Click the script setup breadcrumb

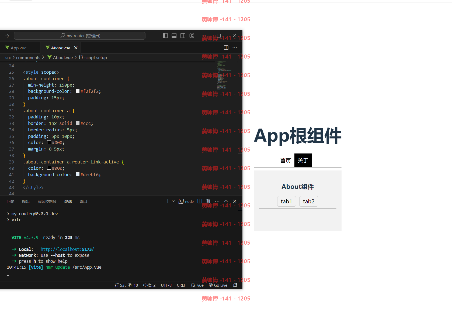[93, 57]
